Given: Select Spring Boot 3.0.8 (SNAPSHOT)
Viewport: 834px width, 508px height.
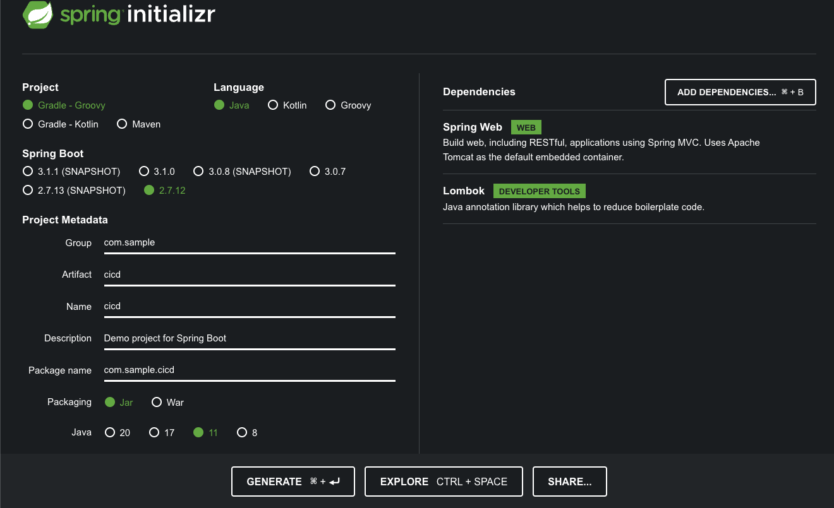Looking at the screenshot, I should [x=242, y=172].
